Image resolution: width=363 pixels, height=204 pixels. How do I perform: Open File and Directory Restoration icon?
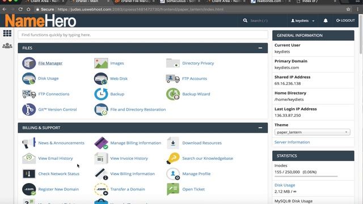point(101,109)
